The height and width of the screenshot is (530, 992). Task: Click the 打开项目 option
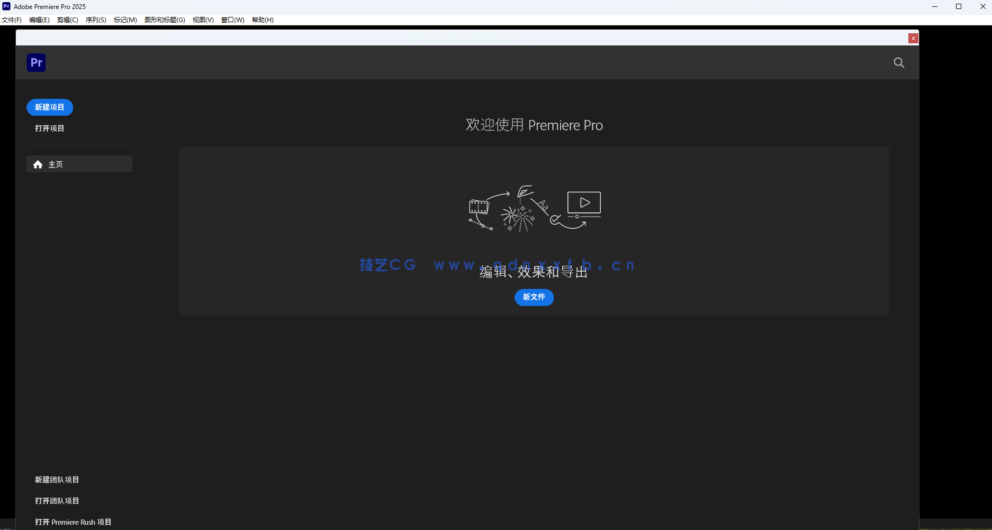pos(49,128)
